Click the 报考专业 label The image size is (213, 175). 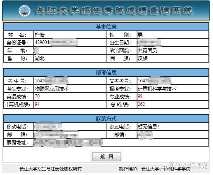[x=120, y=89]
